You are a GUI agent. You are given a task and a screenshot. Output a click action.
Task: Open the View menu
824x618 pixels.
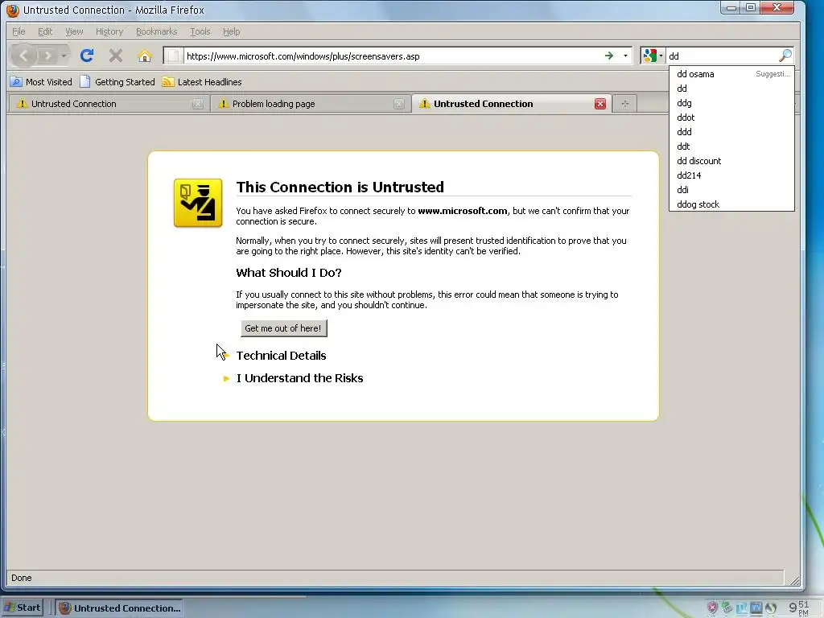click(74, 31)
